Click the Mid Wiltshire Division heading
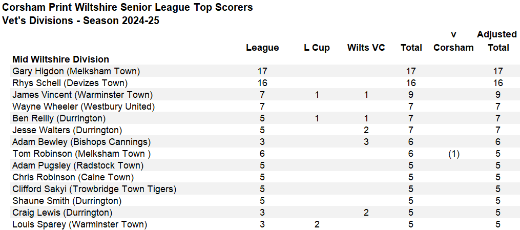The width and height of the screenshot is (520, 230). pos(60,59)
